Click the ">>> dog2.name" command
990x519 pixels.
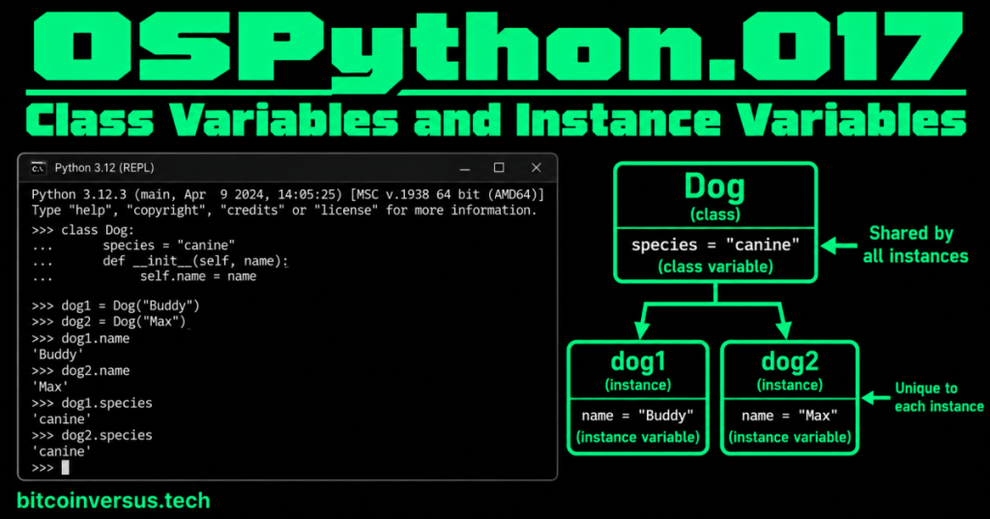pos(81,370)
